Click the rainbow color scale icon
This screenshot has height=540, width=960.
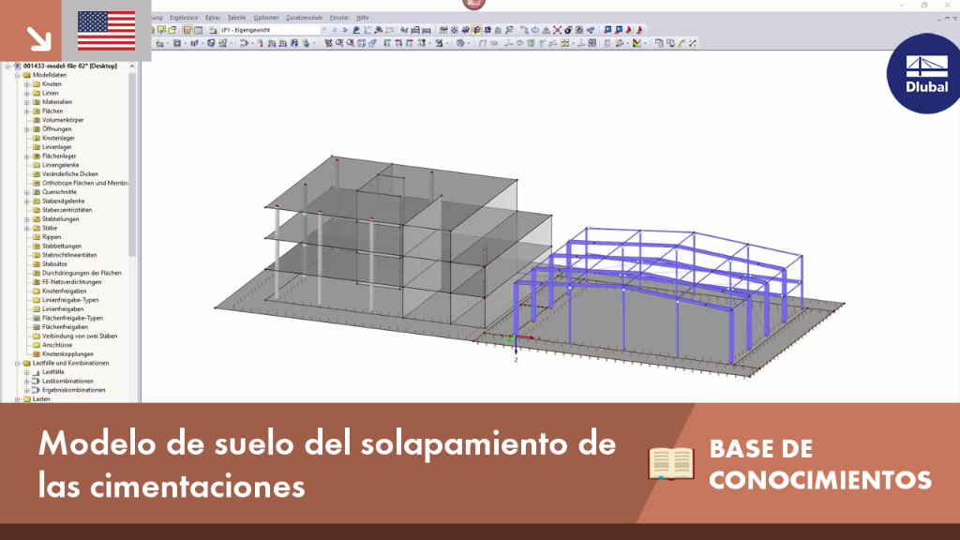[x=637, y=43]
